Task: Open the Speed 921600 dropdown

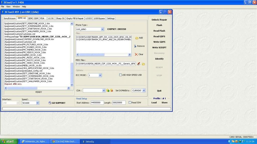Action: [x=37, y=103]
